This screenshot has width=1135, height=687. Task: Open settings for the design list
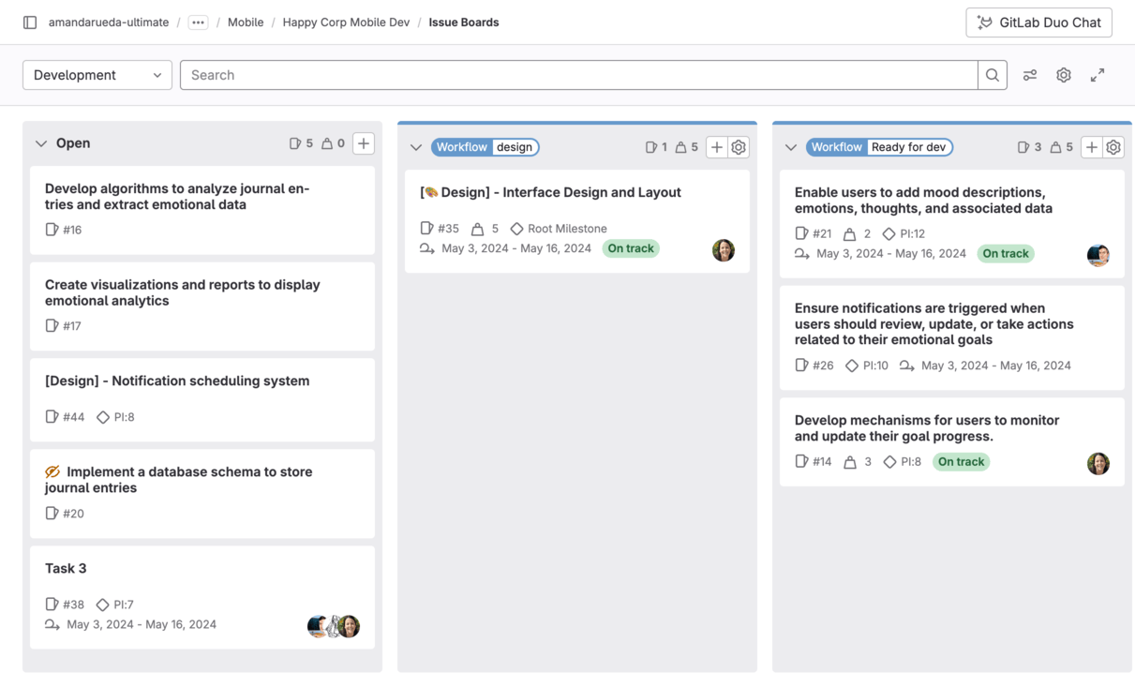click(738, 146)
